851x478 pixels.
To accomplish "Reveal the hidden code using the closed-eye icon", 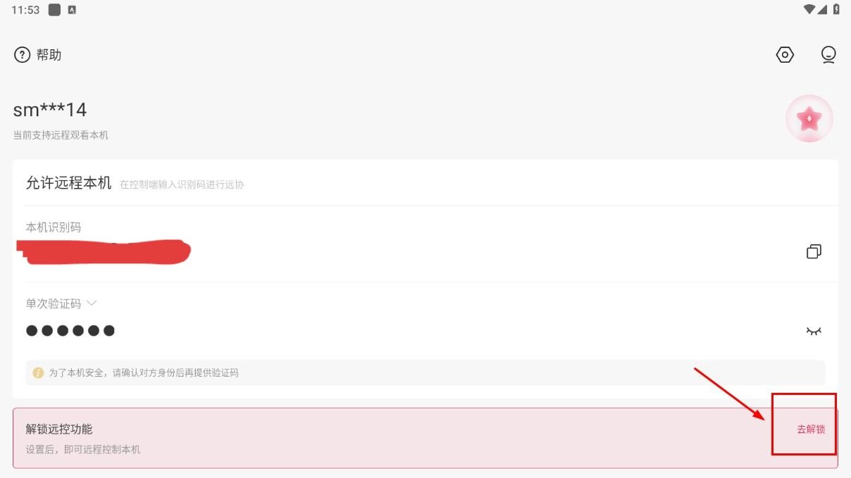I will pyautogui.click(x=814, y=331).
